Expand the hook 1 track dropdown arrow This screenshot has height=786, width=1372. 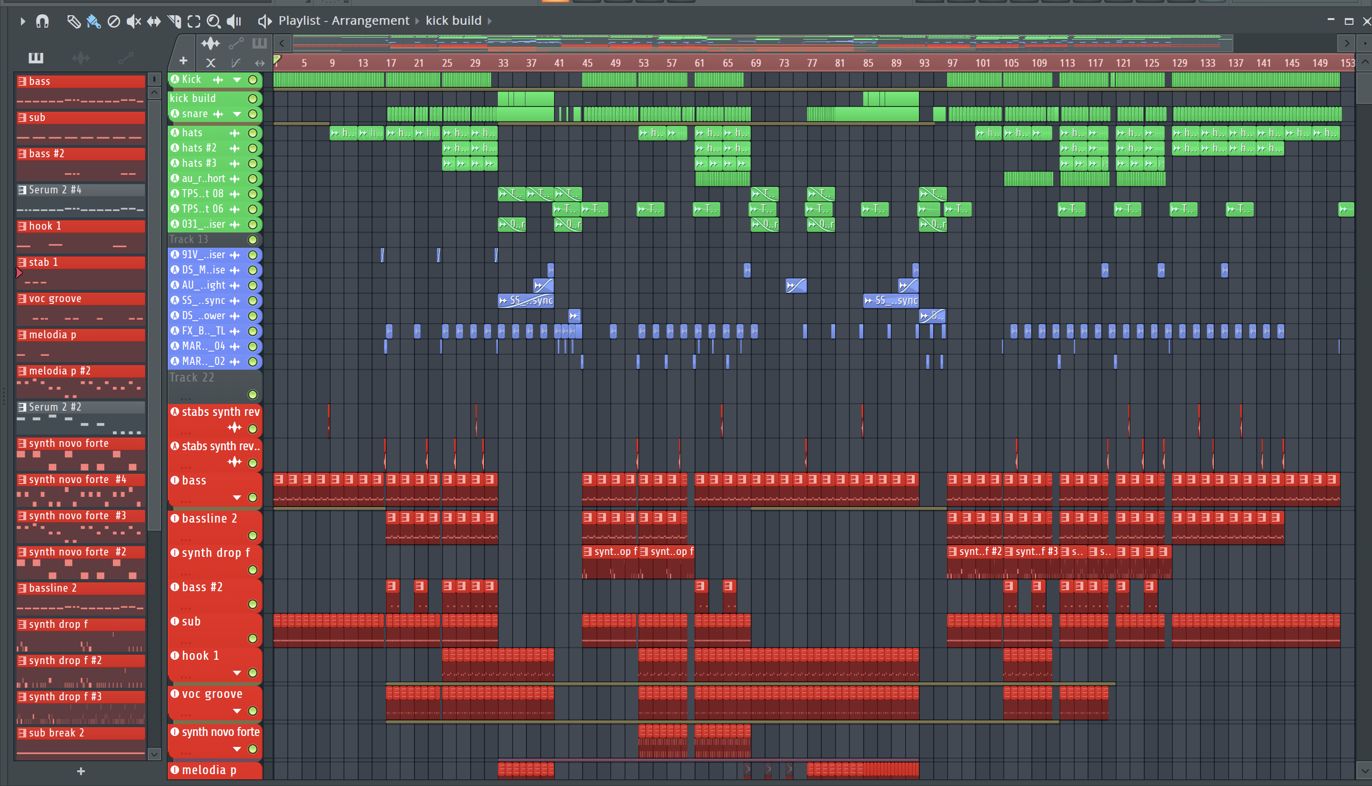[237, 673]
